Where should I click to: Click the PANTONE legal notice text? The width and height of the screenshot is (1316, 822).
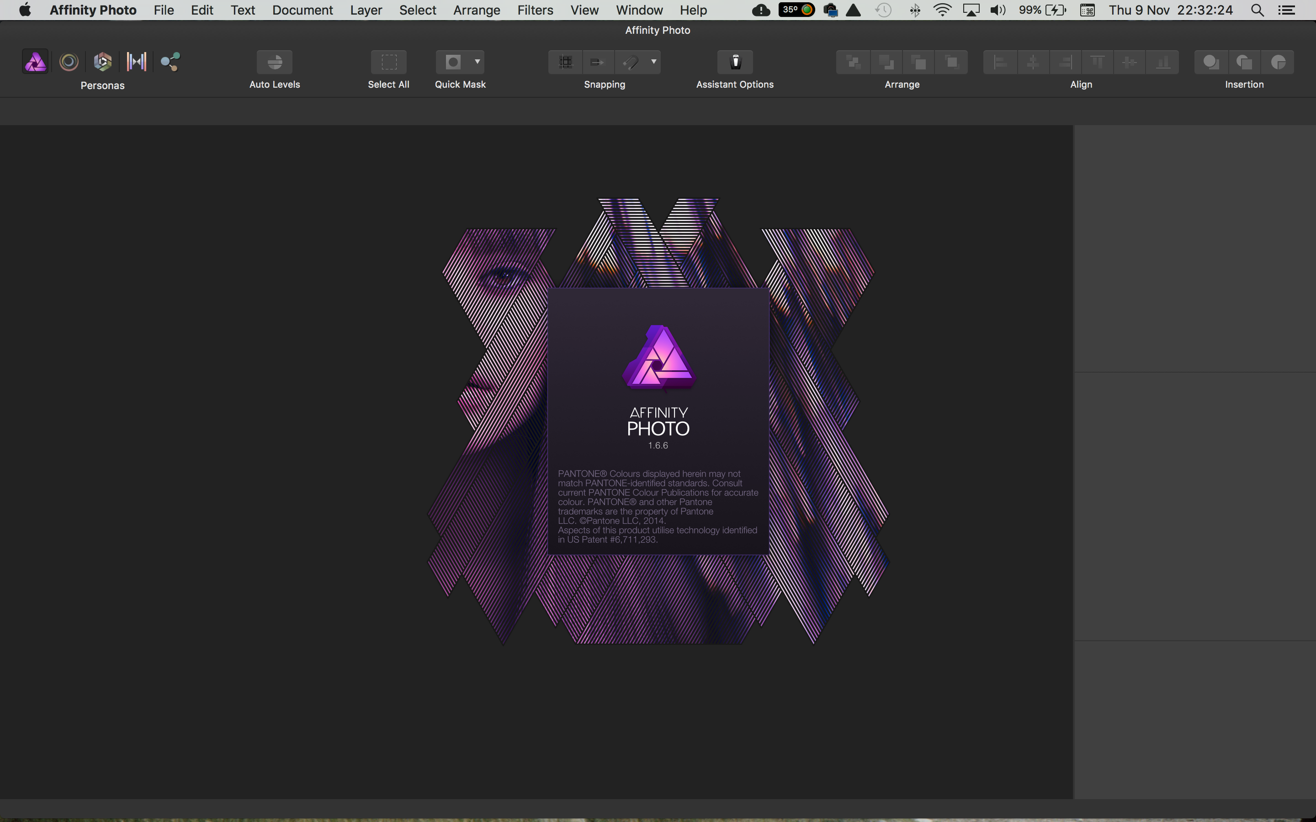(x=658, y=507)
